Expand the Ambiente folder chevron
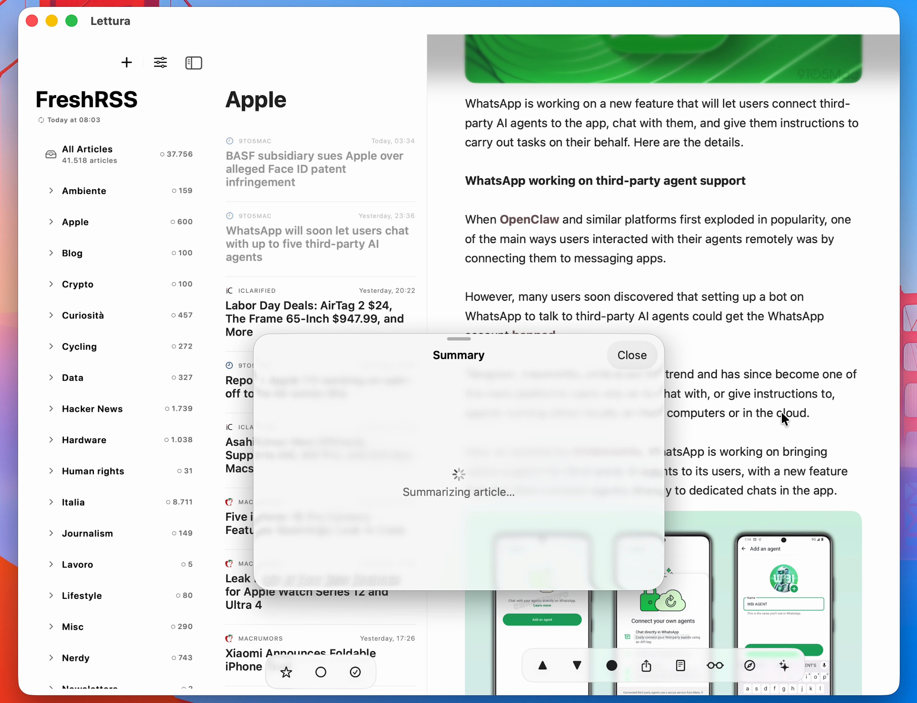Viewport: 917px width, 703px height. 51,191
